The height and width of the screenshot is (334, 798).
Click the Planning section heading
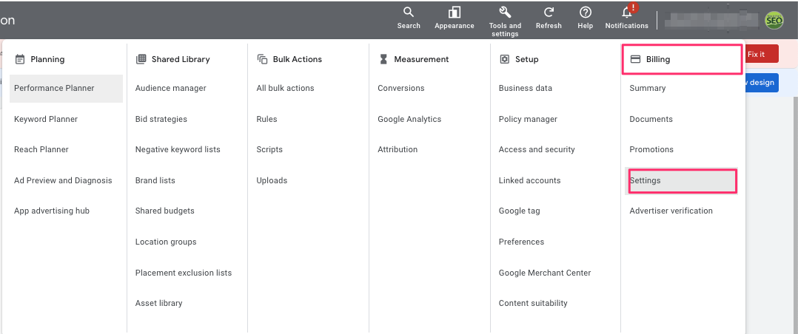(x=47, y=59)
